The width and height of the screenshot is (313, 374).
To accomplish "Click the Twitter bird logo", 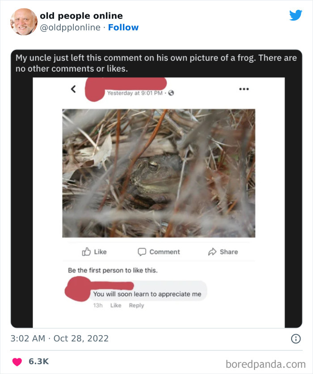I will click(x=296, y=16).
